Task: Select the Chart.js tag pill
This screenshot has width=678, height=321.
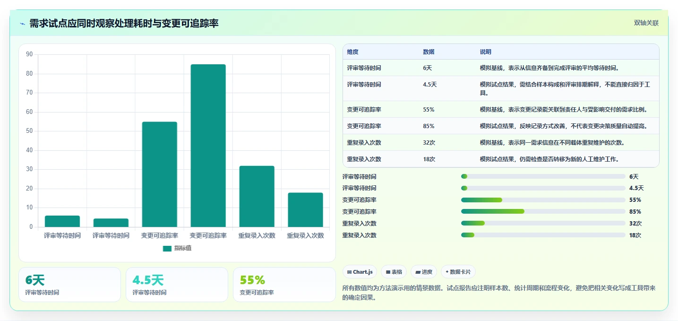Action: point(360,272)
